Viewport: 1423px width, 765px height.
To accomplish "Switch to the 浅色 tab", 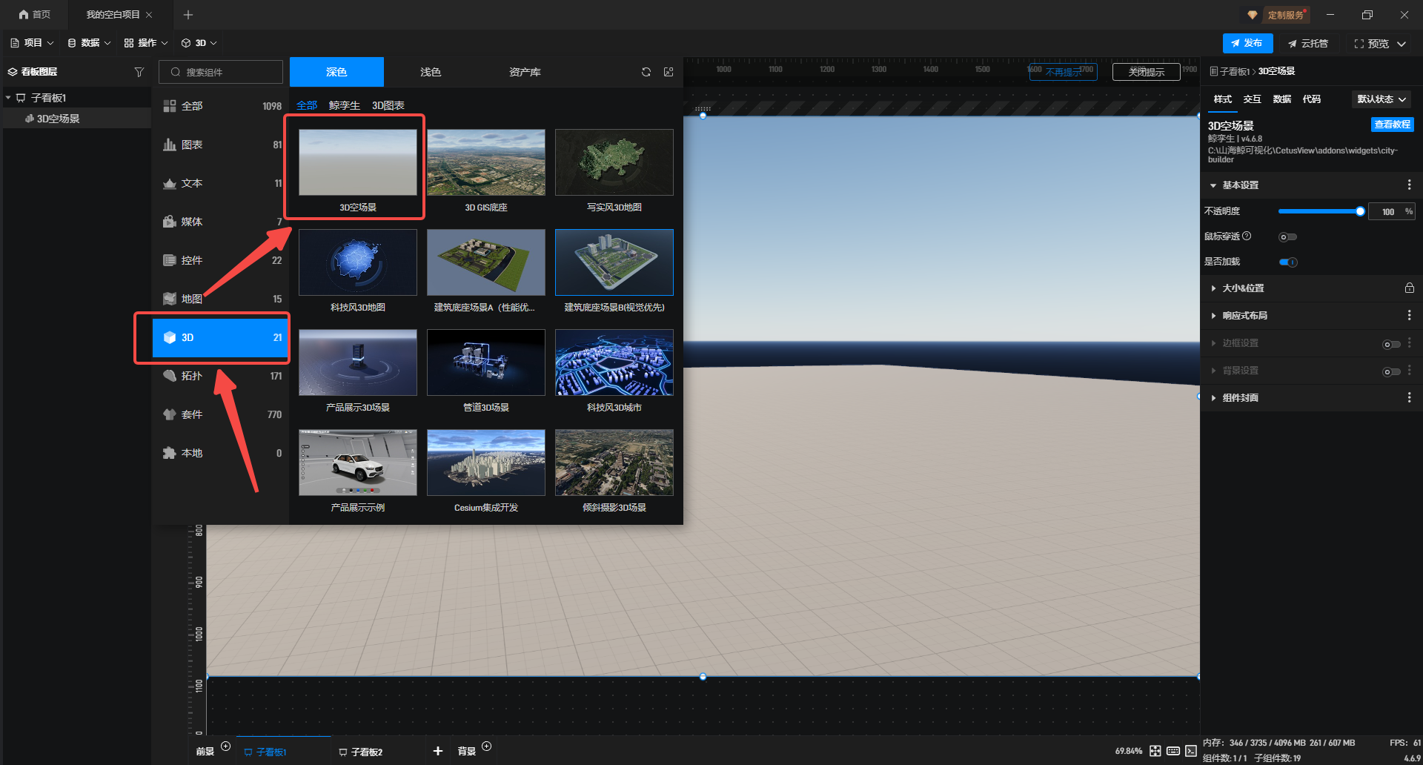I will (x=431, y=72).
